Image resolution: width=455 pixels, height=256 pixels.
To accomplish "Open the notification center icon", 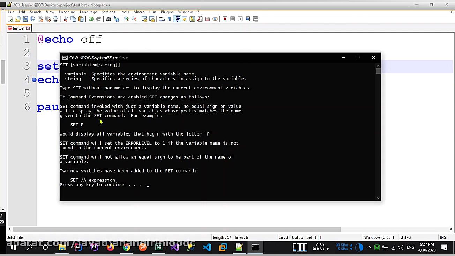I will click(444, 247).
